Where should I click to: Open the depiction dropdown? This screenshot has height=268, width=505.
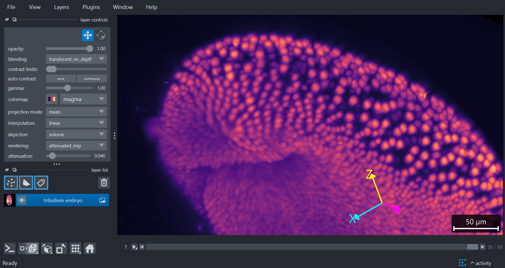pos(76,135)
